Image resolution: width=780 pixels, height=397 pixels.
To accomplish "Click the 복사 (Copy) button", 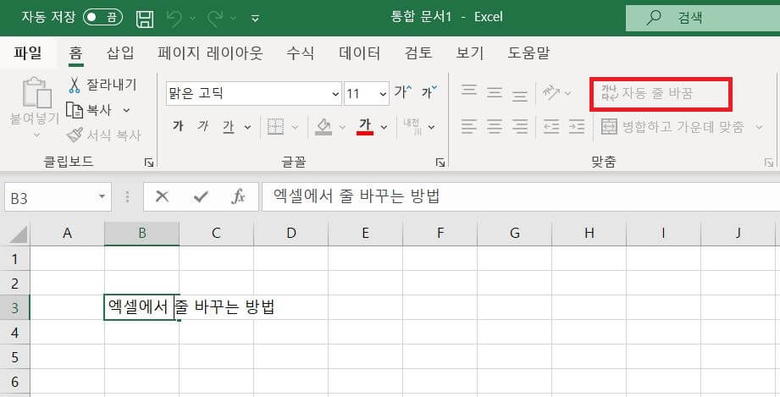I will (90, 110).
